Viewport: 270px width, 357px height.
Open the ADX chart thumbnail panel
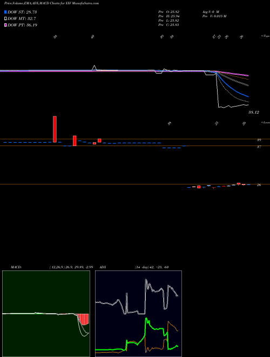pos(138,314)
